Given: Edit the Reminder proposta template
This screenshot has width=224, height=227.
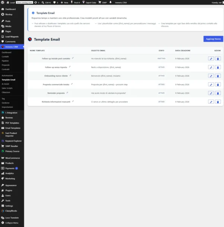Looking at the screenshot, I should tap(211, 93).
